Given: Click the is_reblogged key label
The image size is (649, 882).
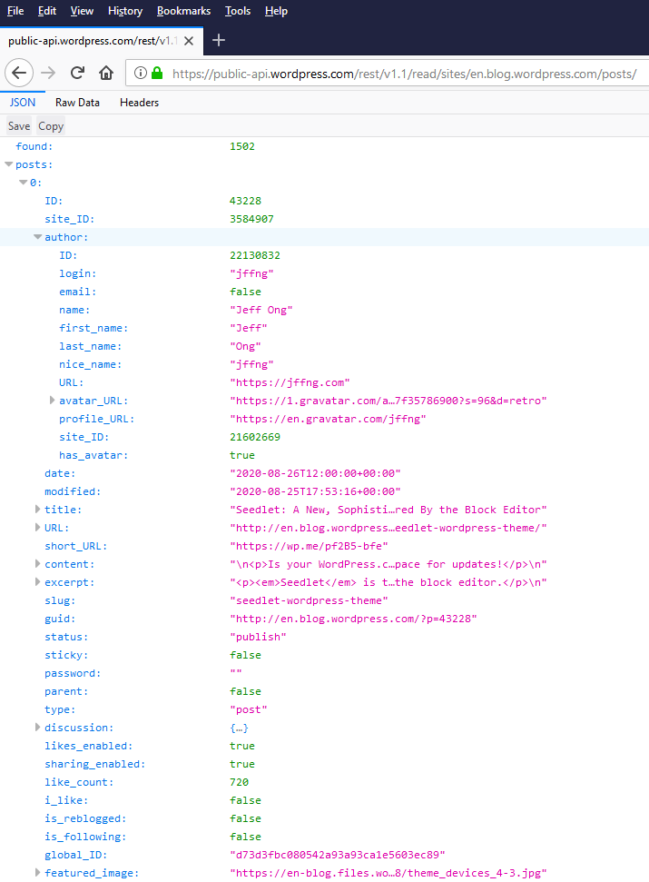Looking at the screenshot, I should click(86, 818).
